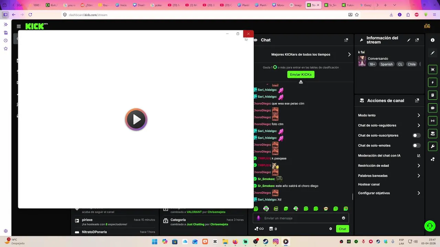Open the Kick hamburger menu
The height and width of the screenshot is (247, 440).
pos(19,26)
